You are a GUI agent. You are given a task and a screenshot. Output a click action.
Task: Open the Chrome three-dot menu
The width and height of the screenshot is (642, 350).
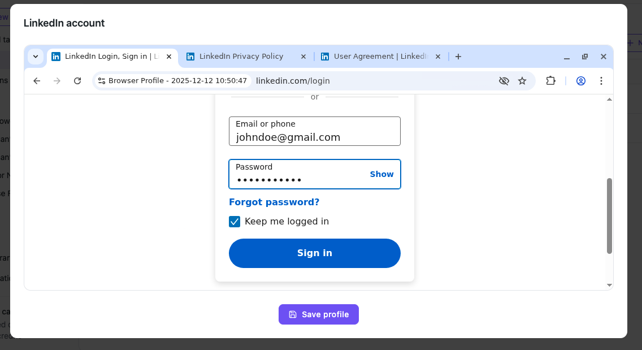point(601,81)
